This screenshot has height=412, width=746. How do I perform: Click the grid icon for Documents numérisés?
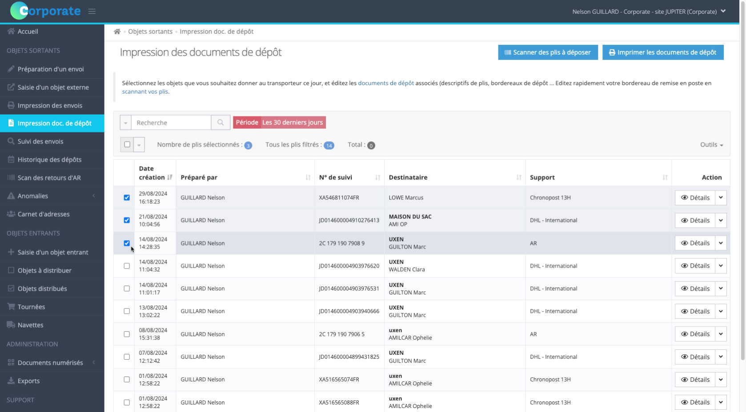click(x=11, y=362)
